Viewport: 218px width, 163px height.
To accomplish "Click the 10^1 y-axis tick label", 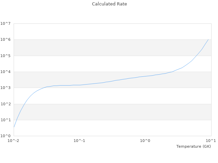I will 5,120.
